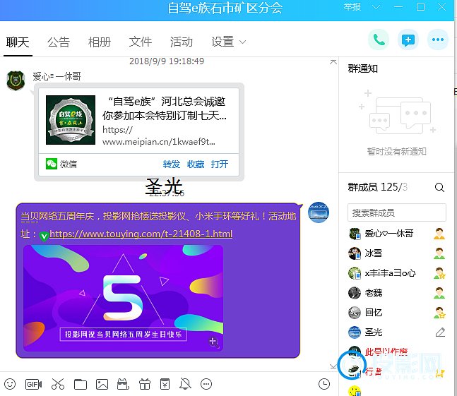
Task: Open the new discussion chat icon
Action: point(408,40)
